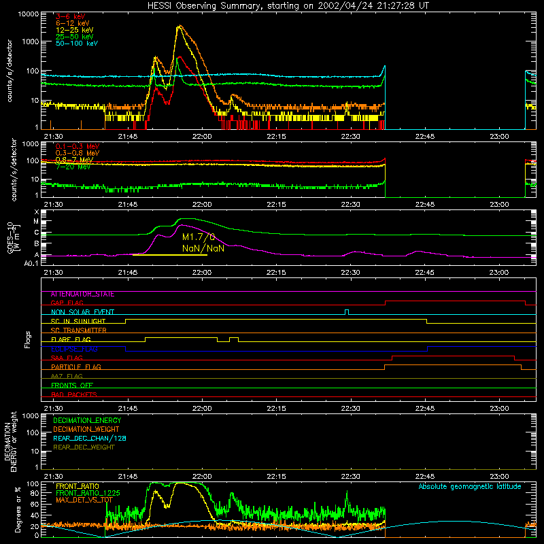Click the 'M1.7/0' flare class annotation
544x544 pixels.
pos(199,237)
